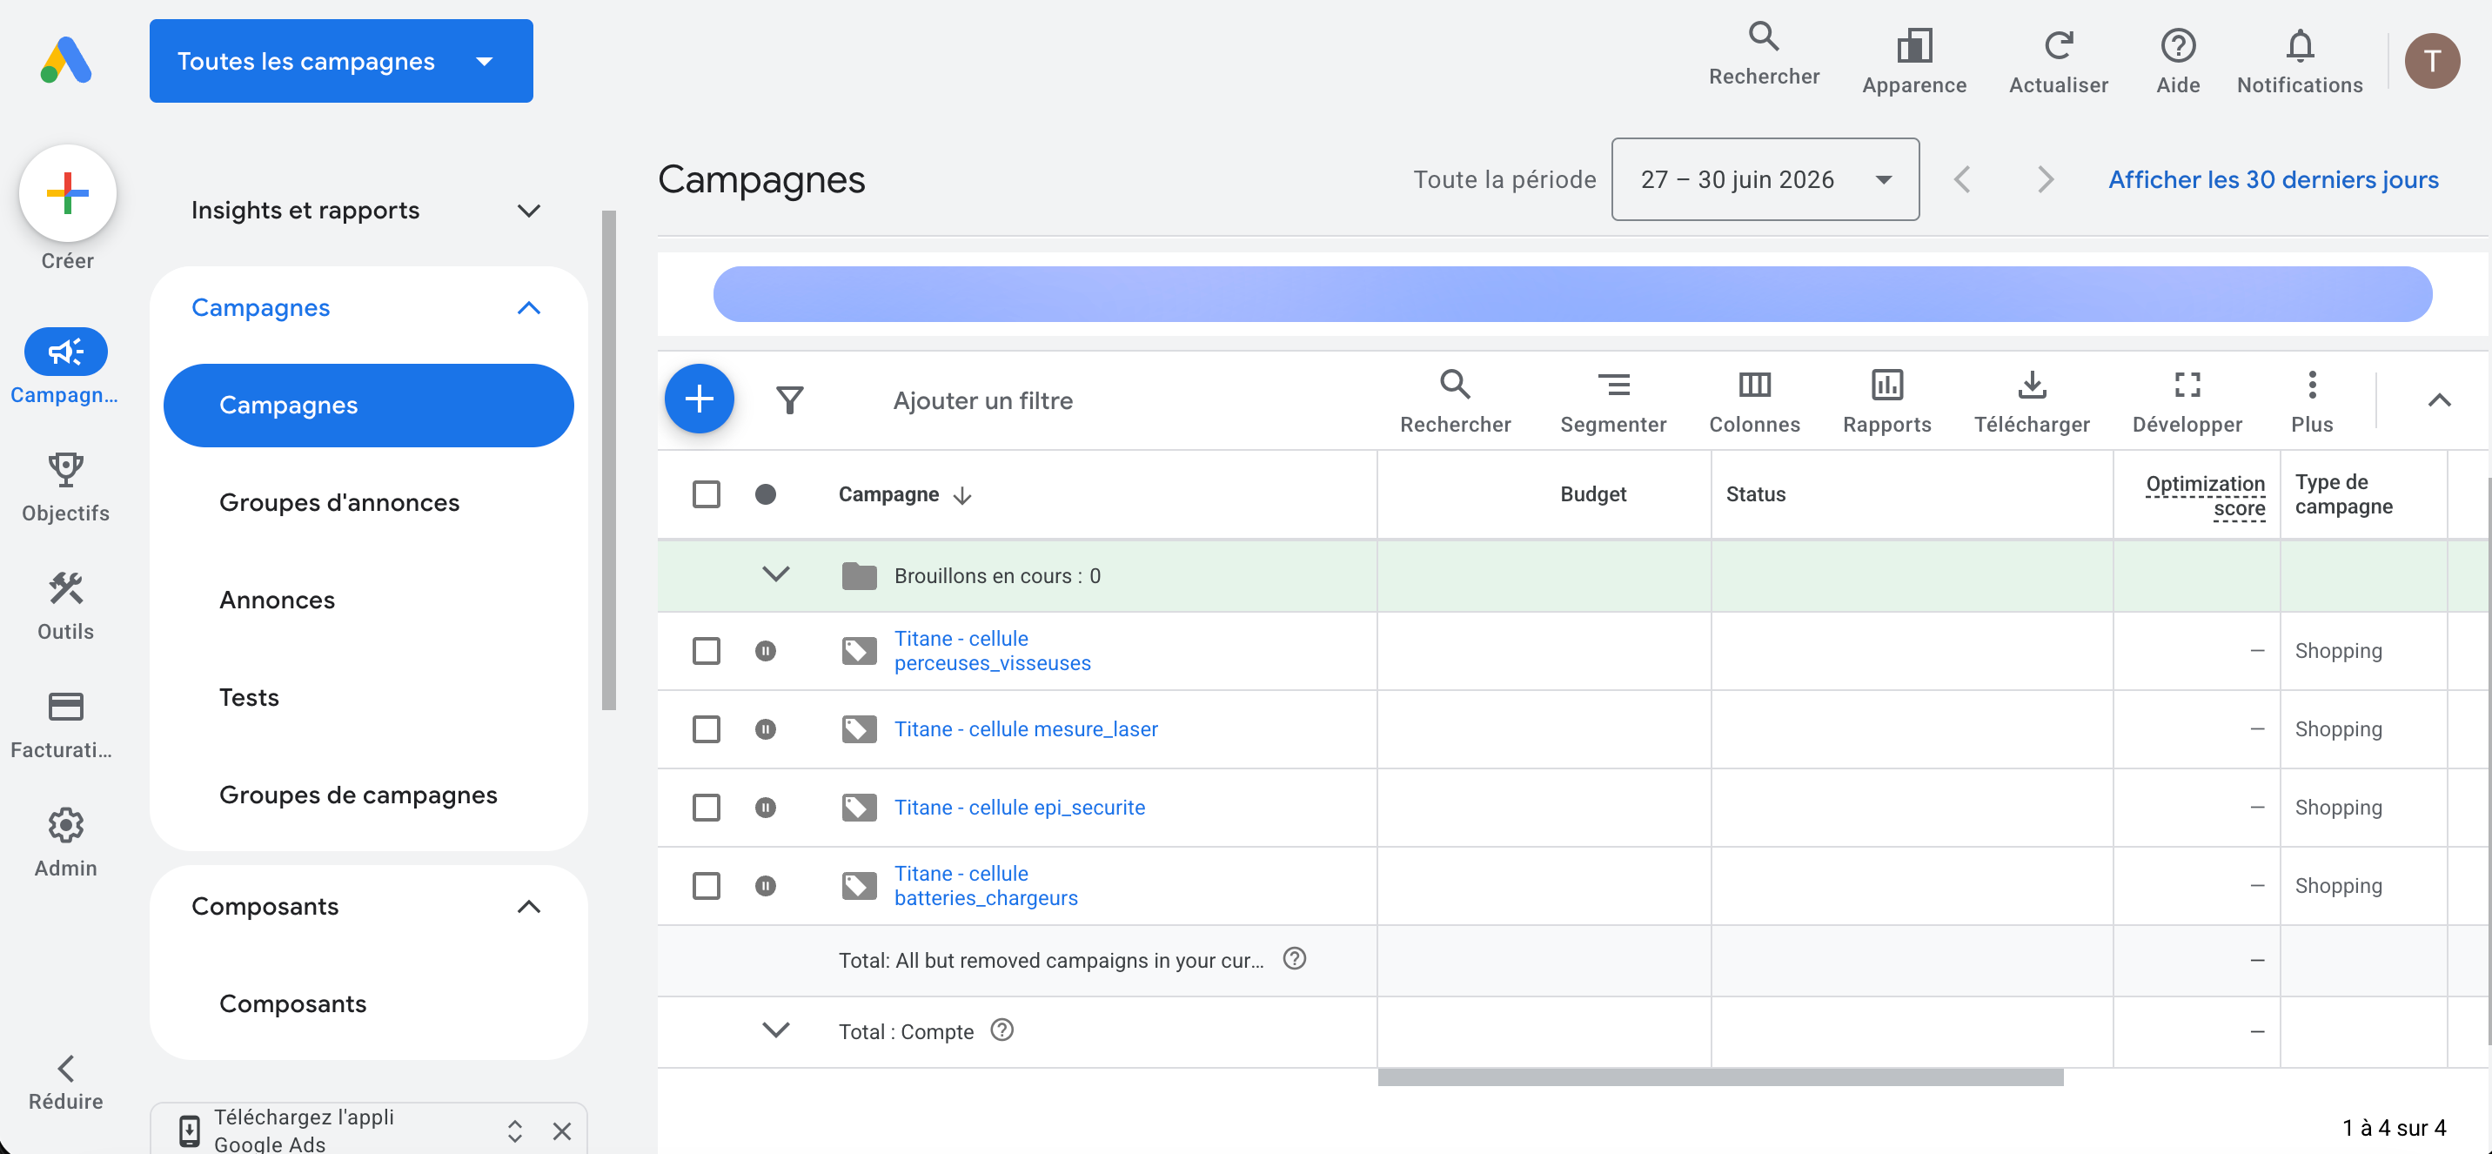Viewport: 2492px width, 1154px height.
Task: Click help icon next to Total: Compte
Action: pyautogui.click(x=1002, y=1030)
